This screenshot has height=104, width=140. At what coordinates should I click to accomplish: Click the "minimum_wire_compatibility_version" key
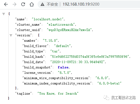click(x=56, y=78)
